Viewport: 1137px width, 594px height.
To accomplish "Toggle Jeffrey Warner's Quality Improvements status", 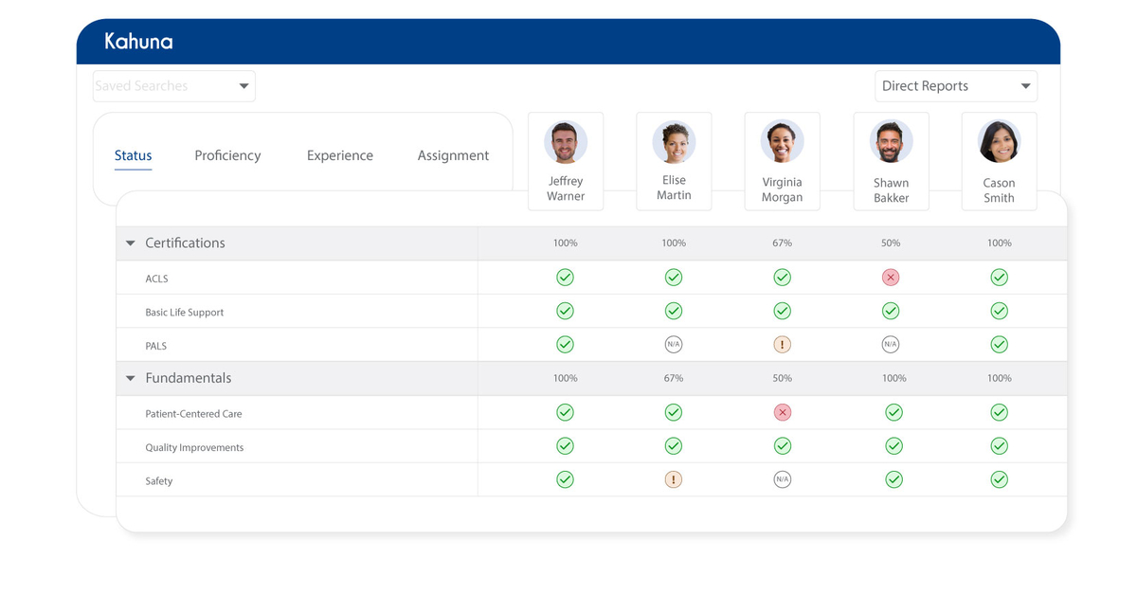I will (565, 445).
